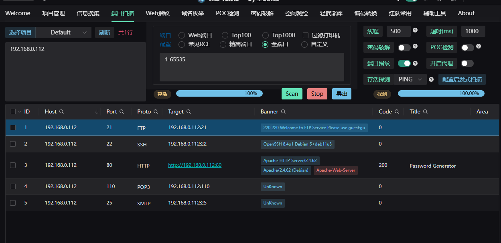
Task: Export results with the 导出 button
Action: pyautogui.click(x=342, y=94)
